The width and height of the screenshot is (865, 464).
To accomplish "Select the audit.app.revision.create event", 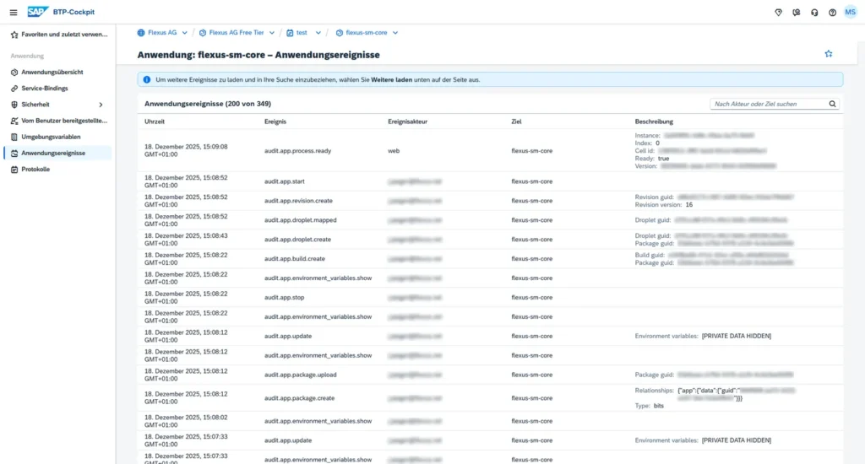I will 298,201.
